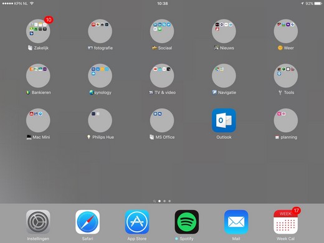Tap the location services arrow icon

point(302,3)
